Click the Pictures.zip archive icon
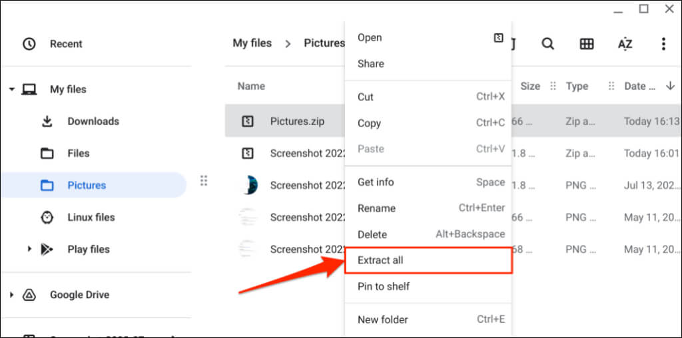682x338 pixels. click(248, 121)
